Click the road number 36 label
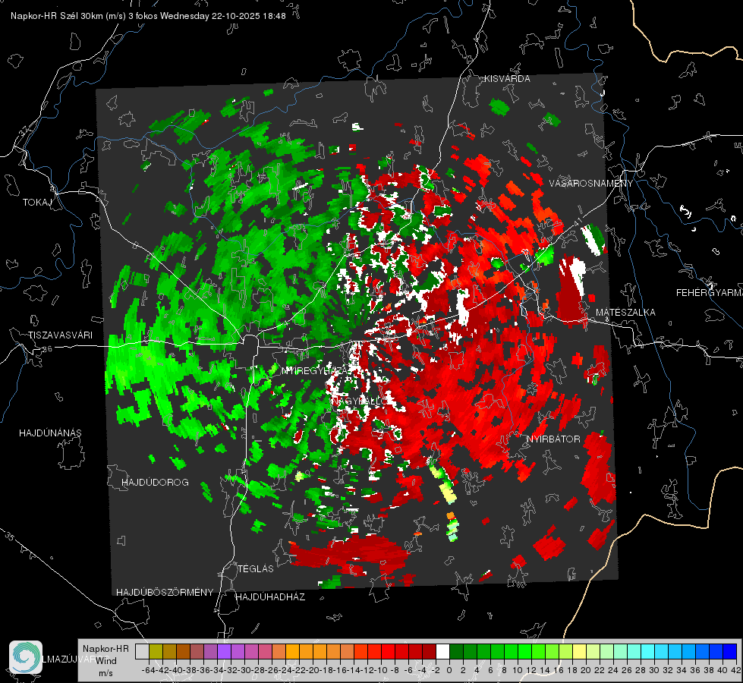The image size is (743, 683). (x=47, y=349)
